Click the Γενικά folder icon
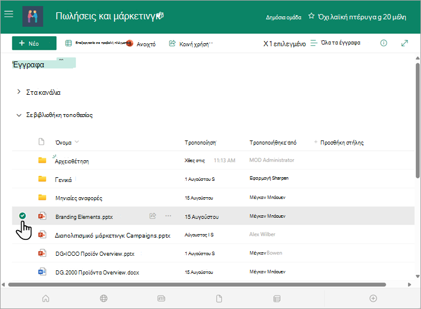Image resolution: width=421 pixels, height=309 pixels. [x=42, y=179]
